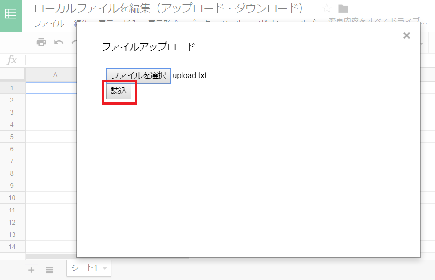Close the ファイルアップロード dialog
The height and width of the screenshot is (280, 435).
click(406, 36)
